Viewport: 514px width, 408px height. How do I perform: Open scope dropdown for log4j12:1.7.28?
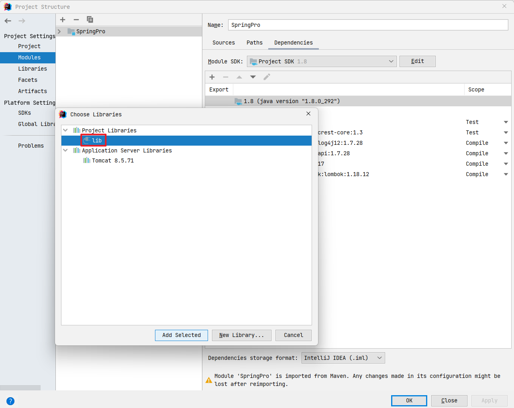point(506,143)
